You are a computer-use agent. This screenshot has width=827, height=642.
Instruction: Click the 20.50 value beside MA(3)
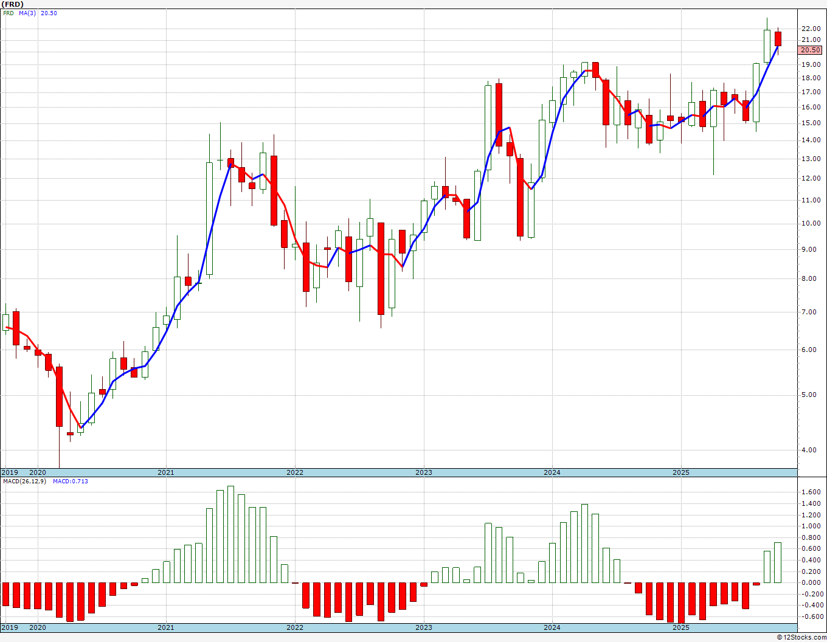click(x=49, y=13)
